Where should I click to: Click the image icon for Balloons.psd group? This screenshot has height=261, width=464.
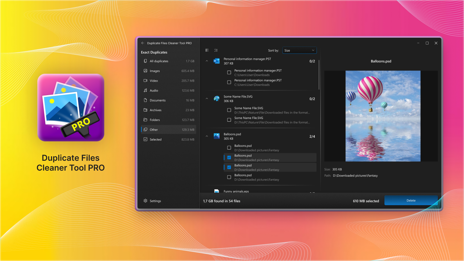click(216, 136)
